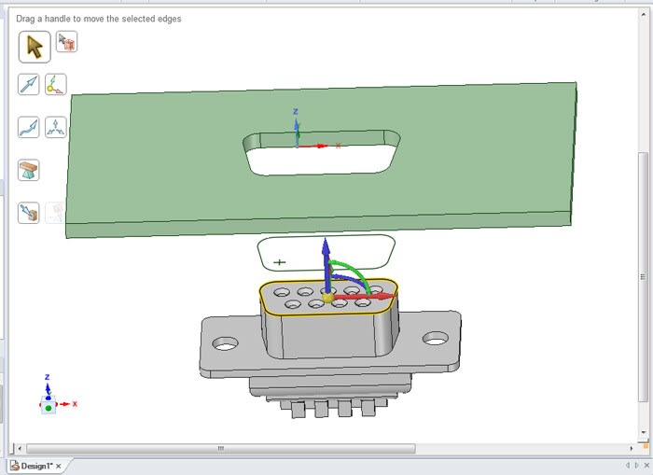Click the previous-tab arrow at bottom right
653x475 pixels.
[628, 466]
